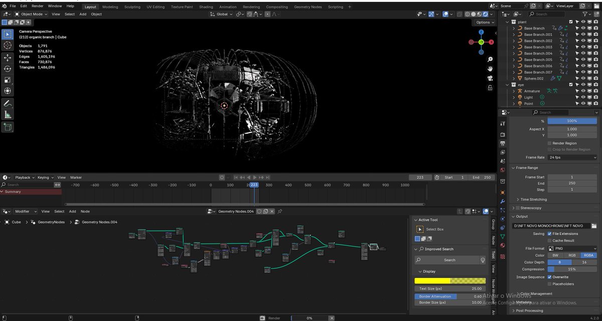Select the Measure tool

coord(8,114)
